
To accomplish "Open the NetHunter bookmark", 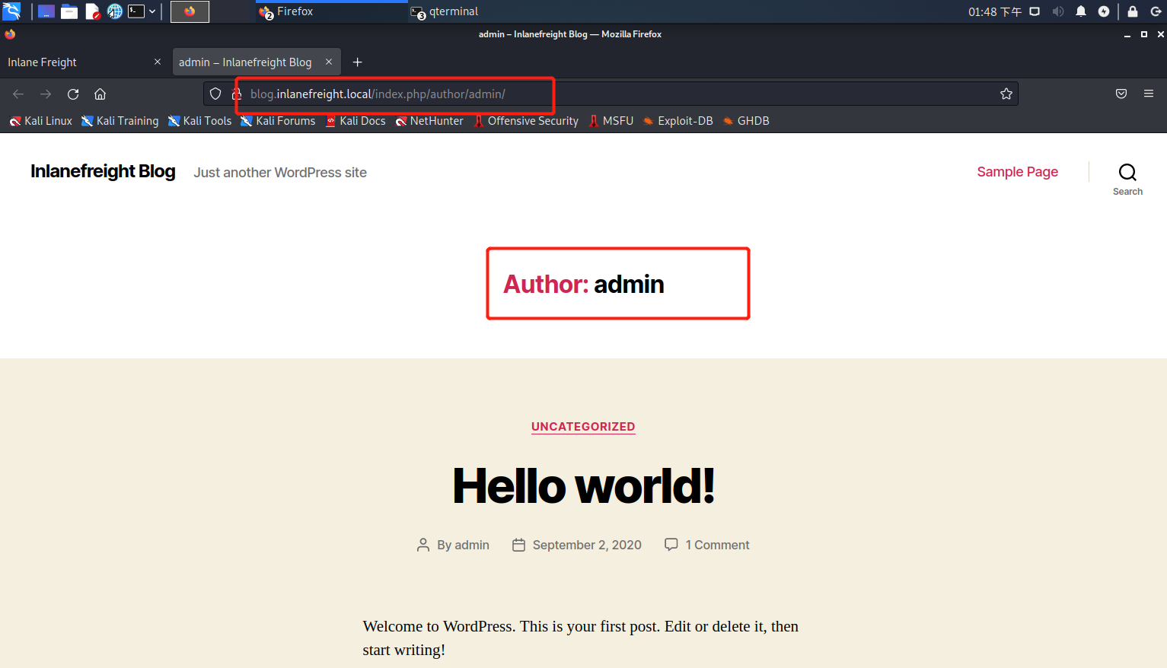I will (x=429, y=121).
